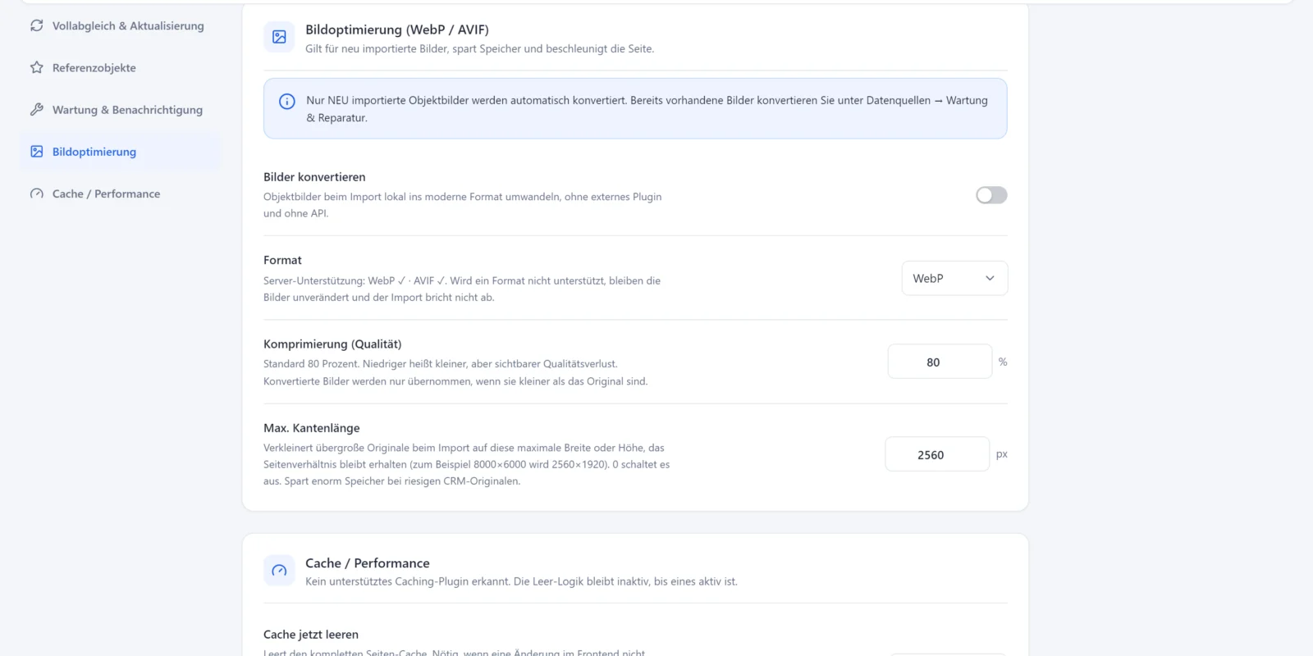Click the Bildoptimierung (WebP / AVIF) heading
1313x656 pixels.
pos(397,30)
